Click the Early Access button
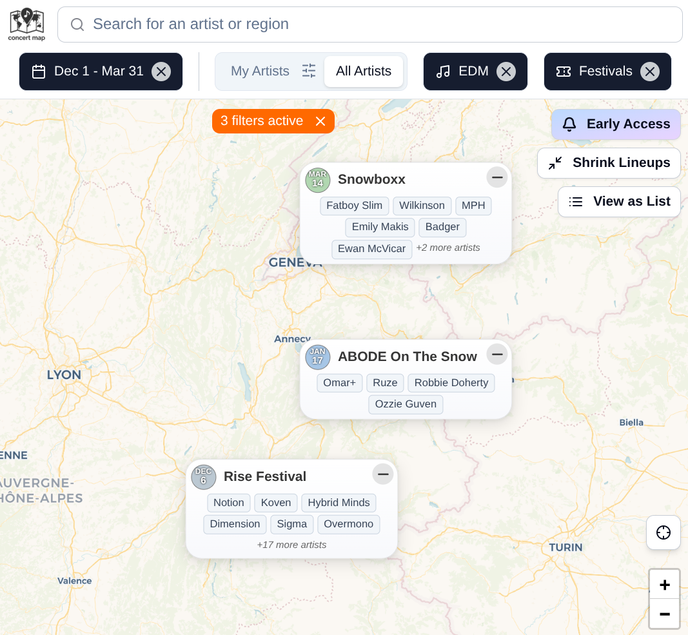 tap(616, 124)
